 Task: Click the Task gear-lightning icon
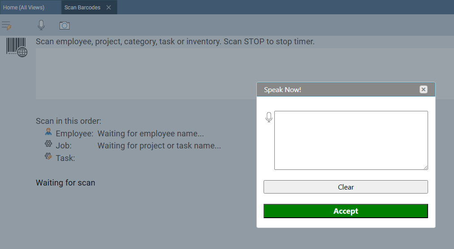pyautogui.click(x=48, y=156)
